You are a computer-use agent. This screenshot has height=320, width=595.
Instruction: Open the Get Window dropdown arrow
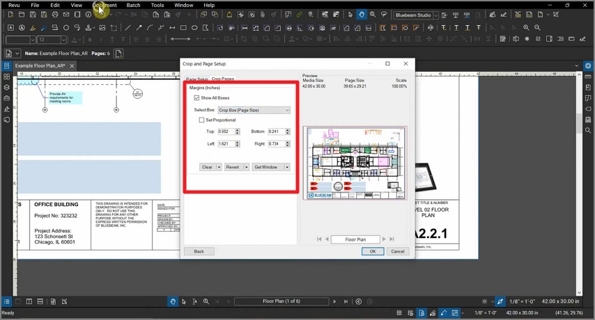click(x=287, y=167)
